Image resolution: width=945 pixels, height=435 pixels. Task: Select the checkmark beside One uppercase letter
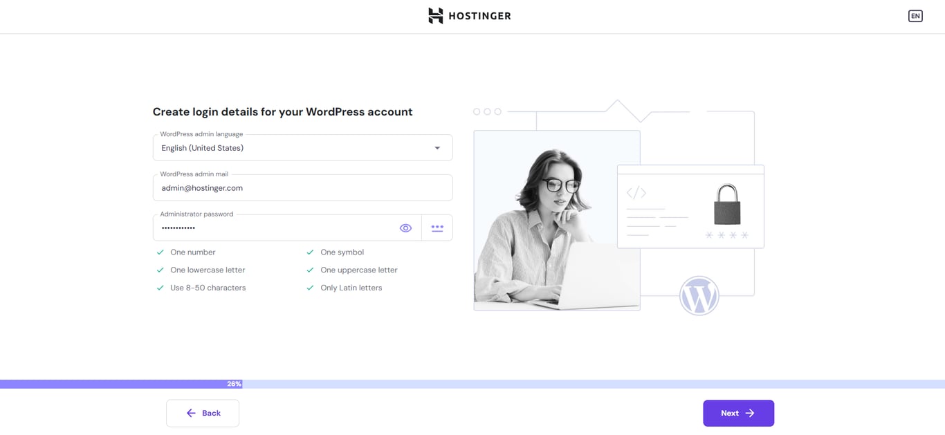pos(309,270)
